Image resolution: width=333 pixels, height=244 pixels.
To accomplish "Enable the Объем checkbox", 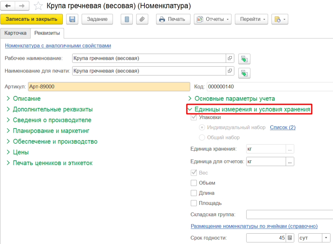I will coord(194,183).
